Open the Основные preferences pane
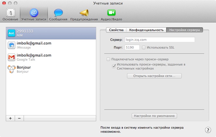Image resolution: width=216 pixels, height=137 pixels. pyautogui.click(x=10, y=15)
